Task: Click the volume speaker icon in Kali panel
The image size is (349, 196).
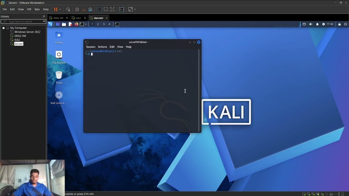Action: pyautogui.click(x=311, y=24)
